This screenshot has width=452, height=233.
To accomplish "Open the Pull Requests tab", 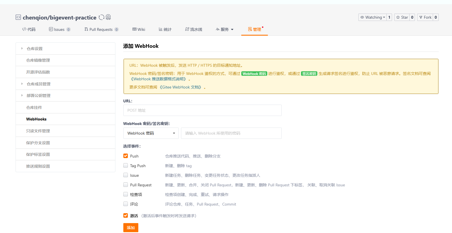I will coord(101,29).
